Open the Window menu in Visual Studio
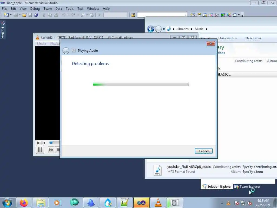The height and width of the screenshot is (208, 277). coord(93,9)
